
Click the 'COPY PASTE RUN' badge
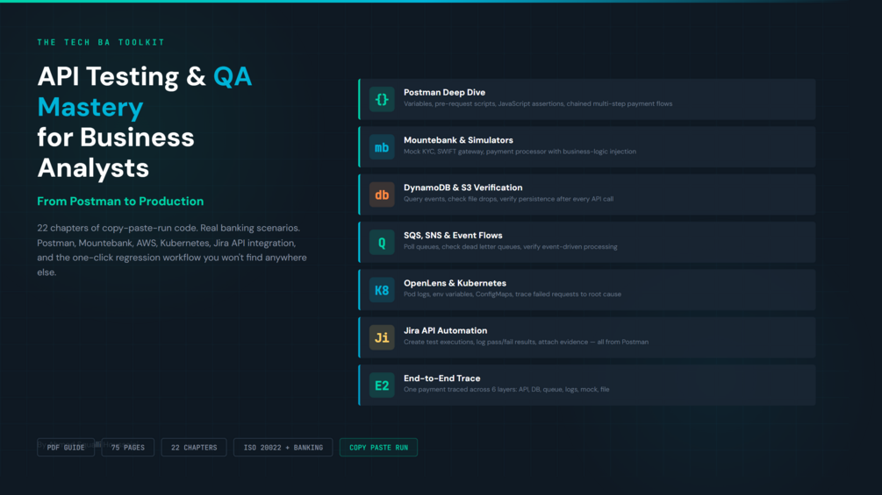coord(378,448)
